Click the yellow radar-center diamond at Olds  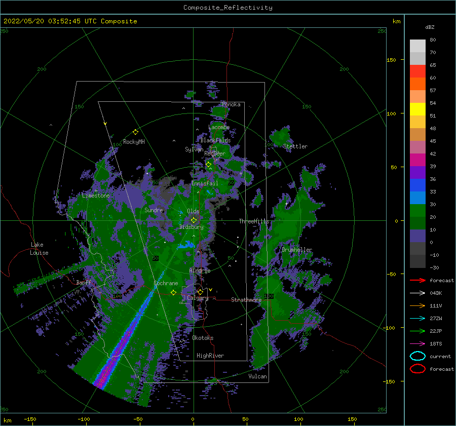click(x=194, y=220)
